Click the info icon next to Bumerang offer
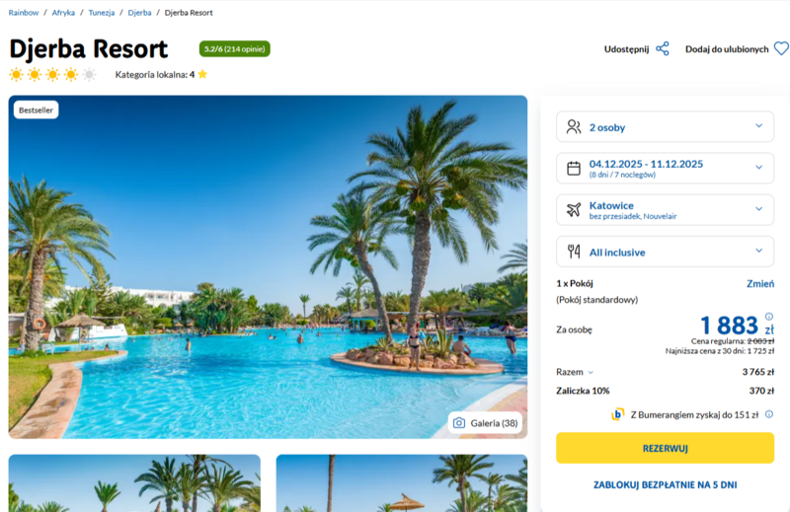This screenshot has height=512, width=790. tap(769, 414)
